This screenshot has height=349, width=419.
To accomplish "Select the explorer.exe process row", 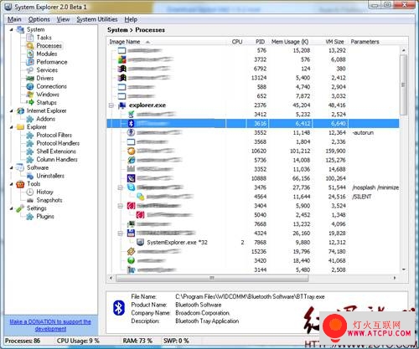I will pos(253,105).
